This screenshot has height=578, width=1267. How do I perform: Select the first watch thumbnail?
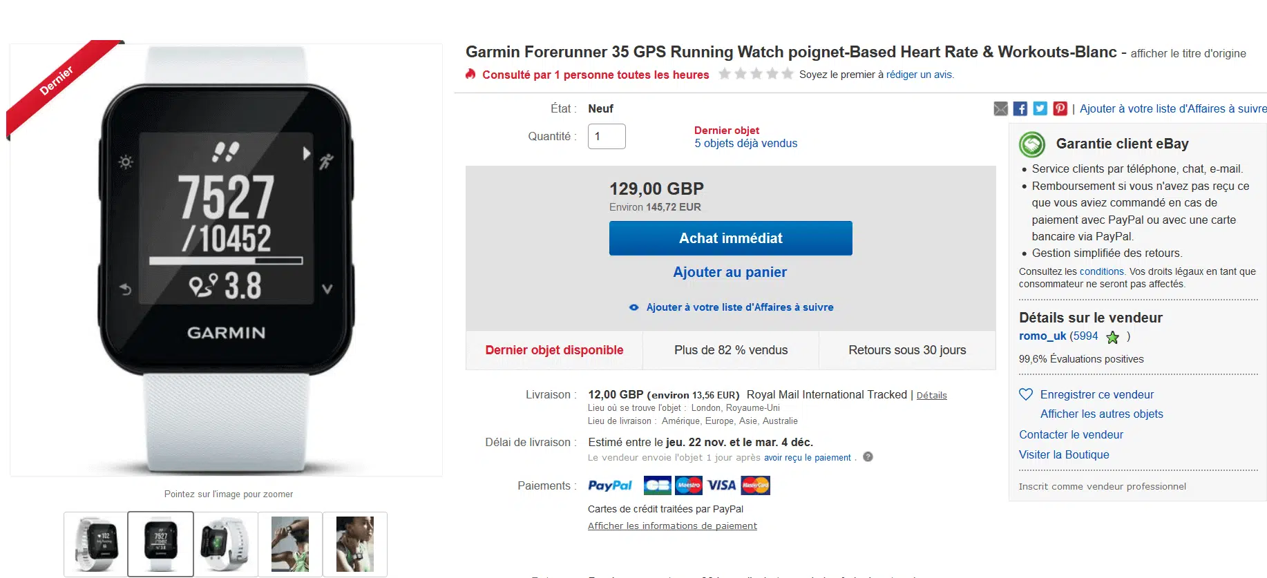tap(96, 543)
